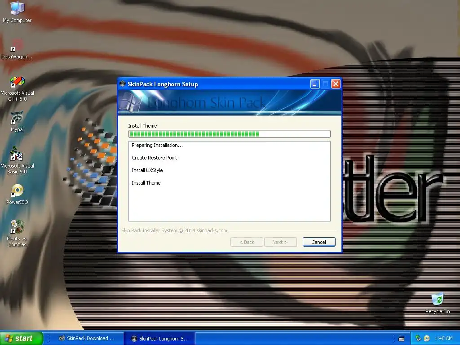Image resolution: width=460 pixels, height=345 pixels.
Task: Select 'Preparing Installation...' log line
Action: [157, 145]
